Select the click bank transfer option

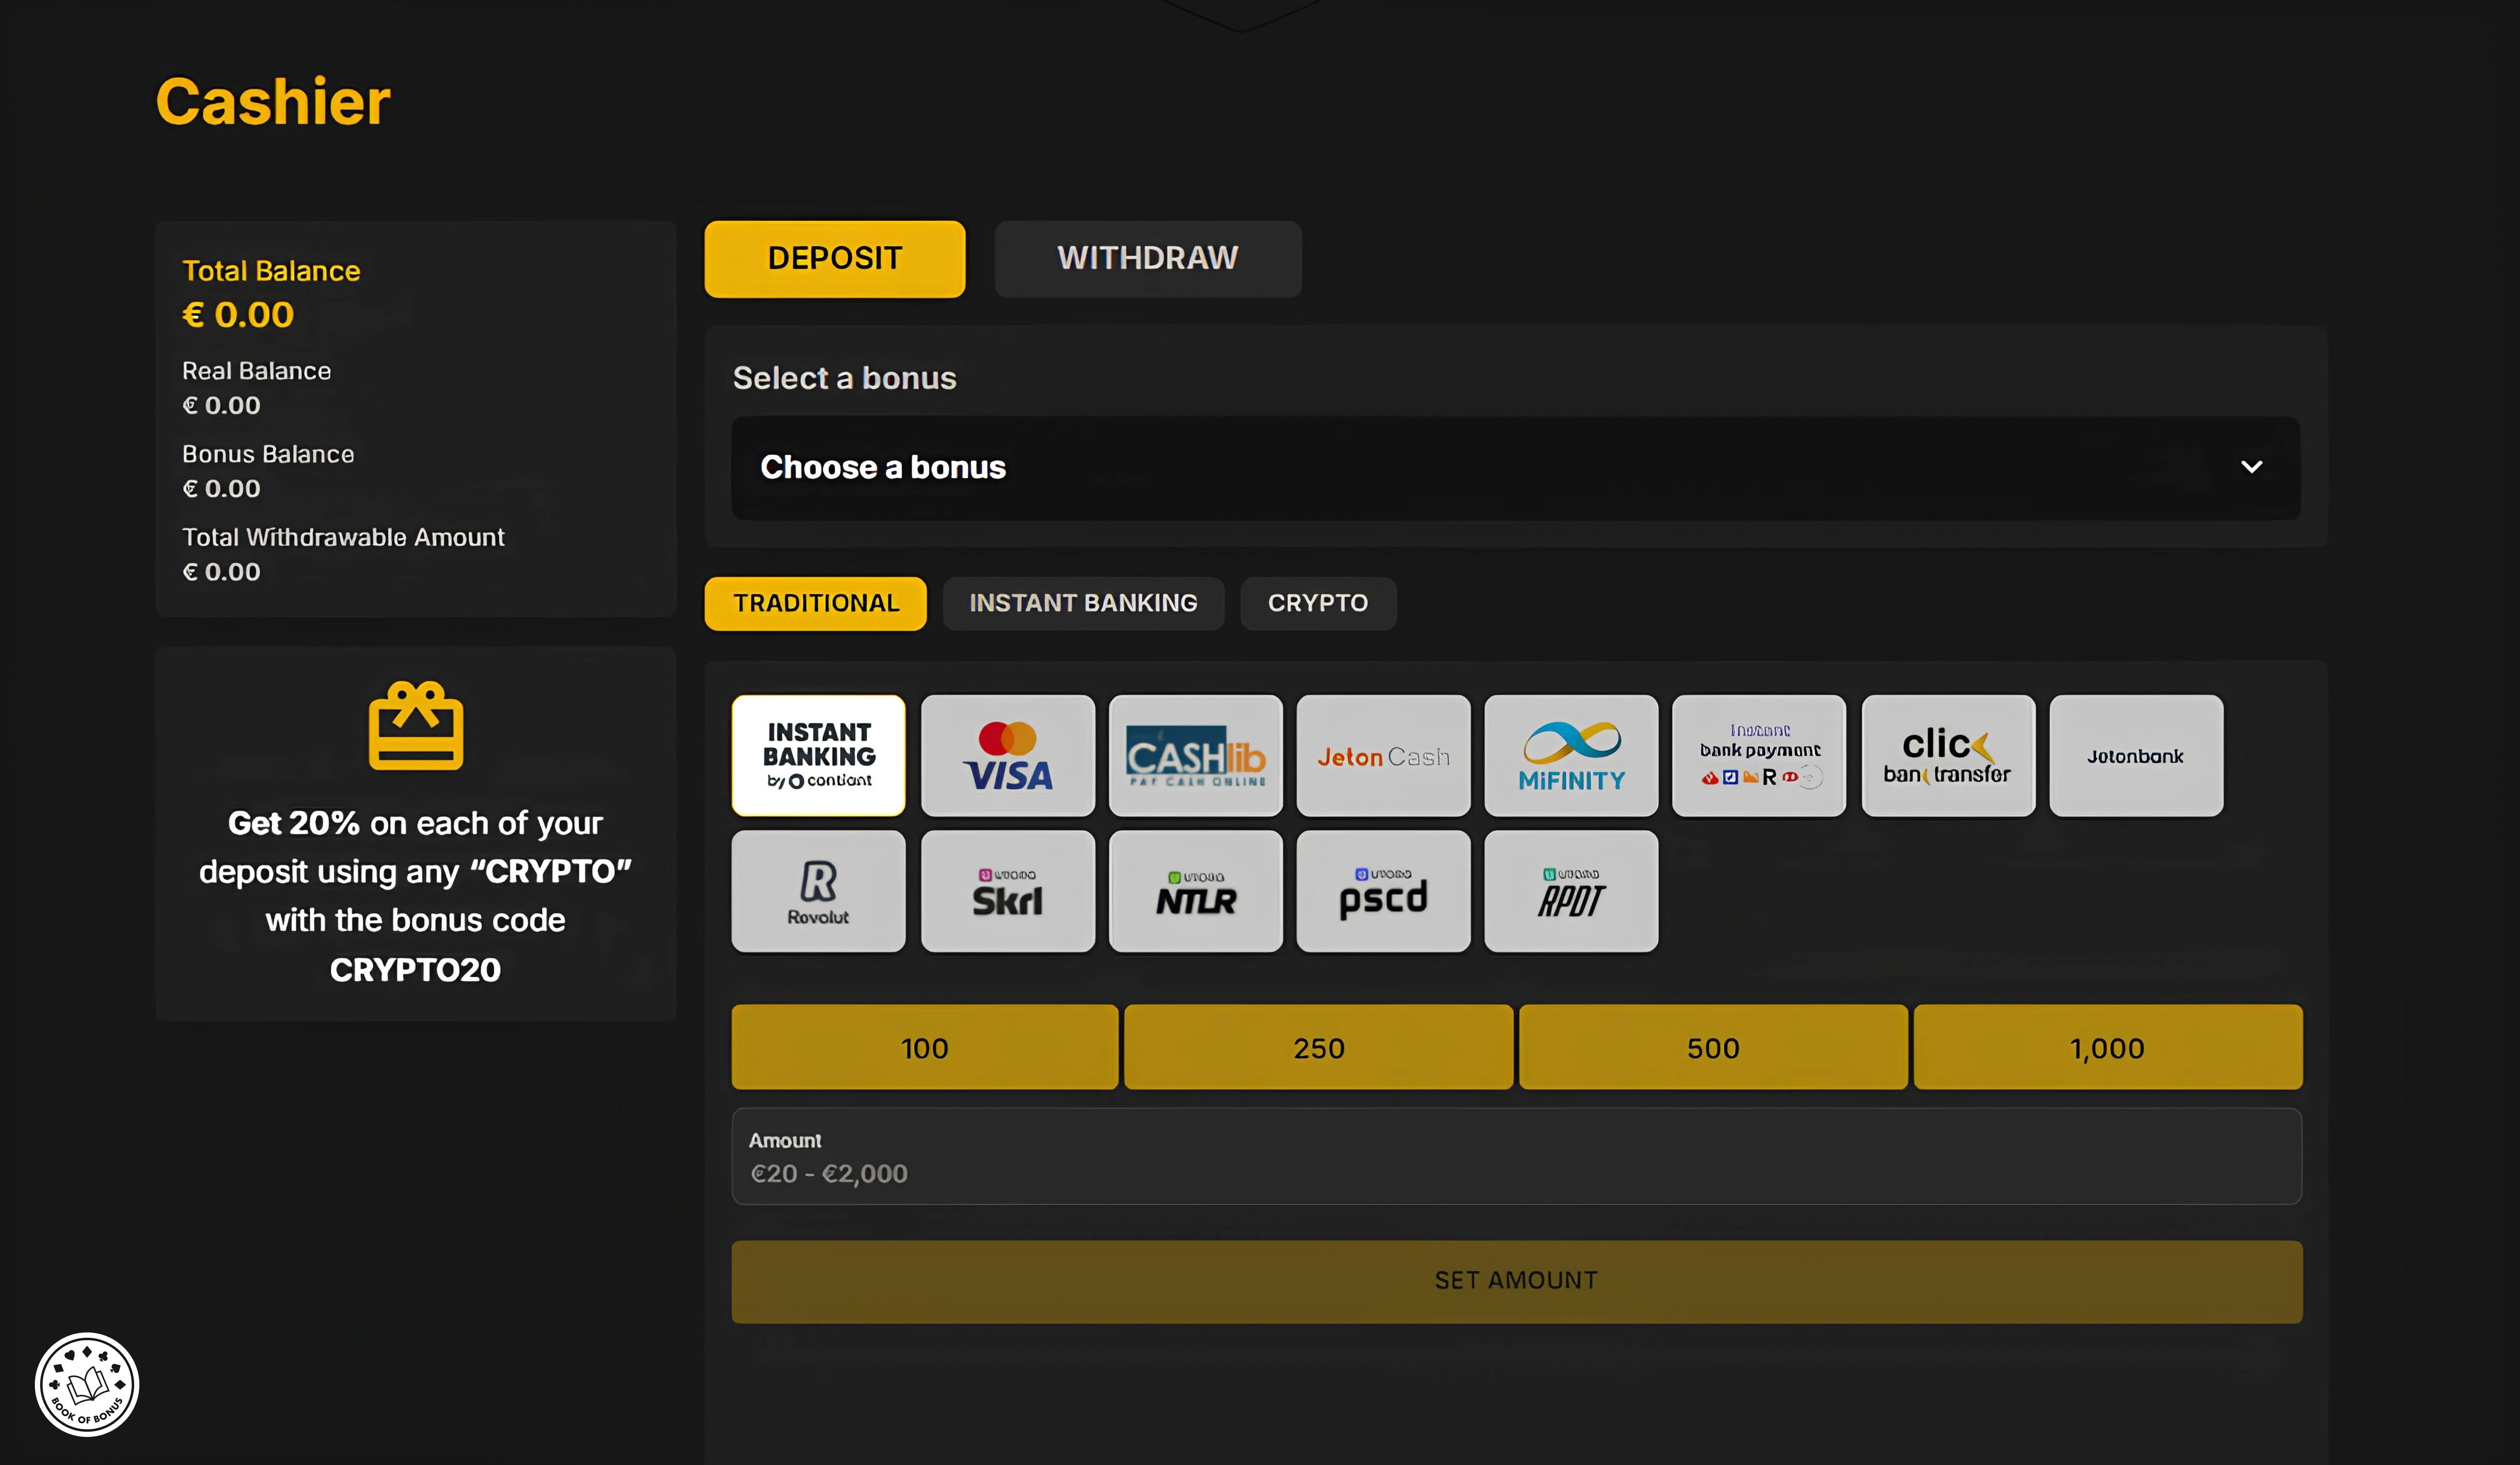click(x=1948, y=755)
